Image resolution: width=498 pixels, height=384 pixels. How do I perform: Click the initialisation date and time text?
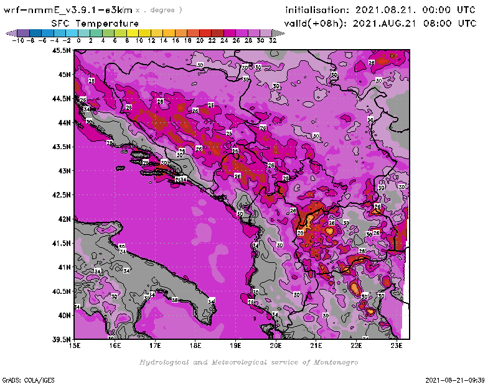pyautogui.click(x=380, y=10)
